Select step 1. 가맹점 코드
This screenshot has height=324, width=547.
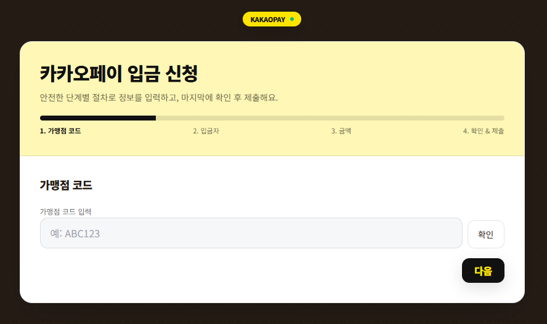(60, 131)
